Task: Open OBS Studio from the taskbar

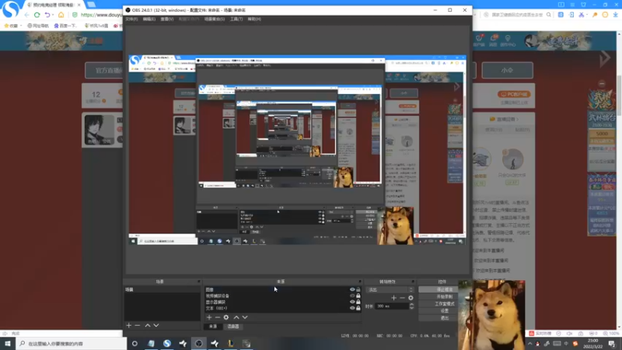Action: click(199, 344)
